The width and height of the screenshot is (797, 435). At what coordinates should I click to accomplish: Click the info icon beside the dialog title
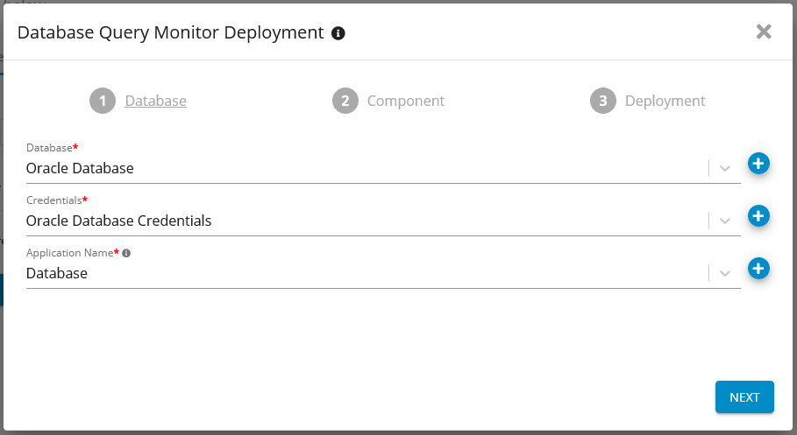[338, 33]
